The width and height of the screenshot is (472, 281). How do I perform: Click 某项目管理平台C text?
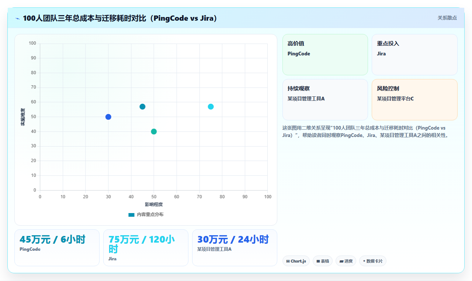click(395, 99)
